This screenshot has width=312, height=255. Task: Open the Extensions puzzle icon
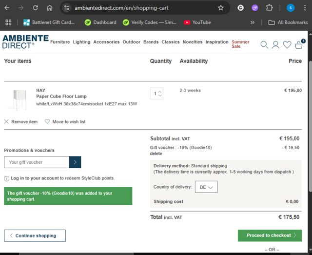269,8
